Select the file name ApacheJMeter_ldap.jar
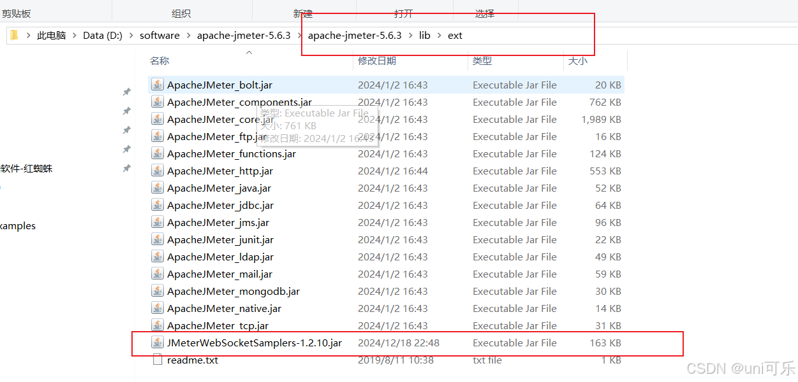Viewport: 798px width, 382px height. [x=220, y=257]
